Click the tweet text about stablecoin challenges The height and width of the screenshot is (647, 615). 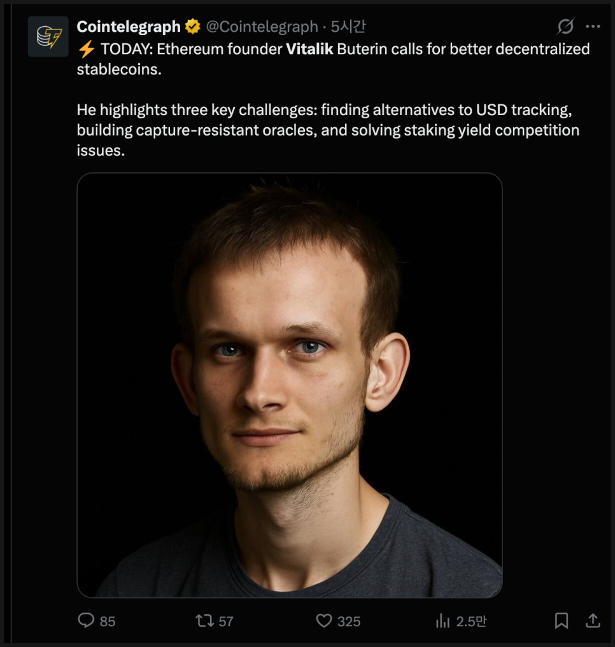tap(325, 130)
